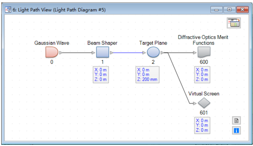The width and height of the screenshot is (253, 146).
Task: Click the coordinates box under element 600
Action: tap(202, 75)
